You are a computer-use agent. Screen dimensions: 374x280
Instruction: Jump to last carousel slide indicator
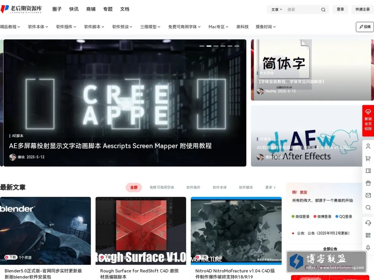pyautogui.click(x=237, y=46)
